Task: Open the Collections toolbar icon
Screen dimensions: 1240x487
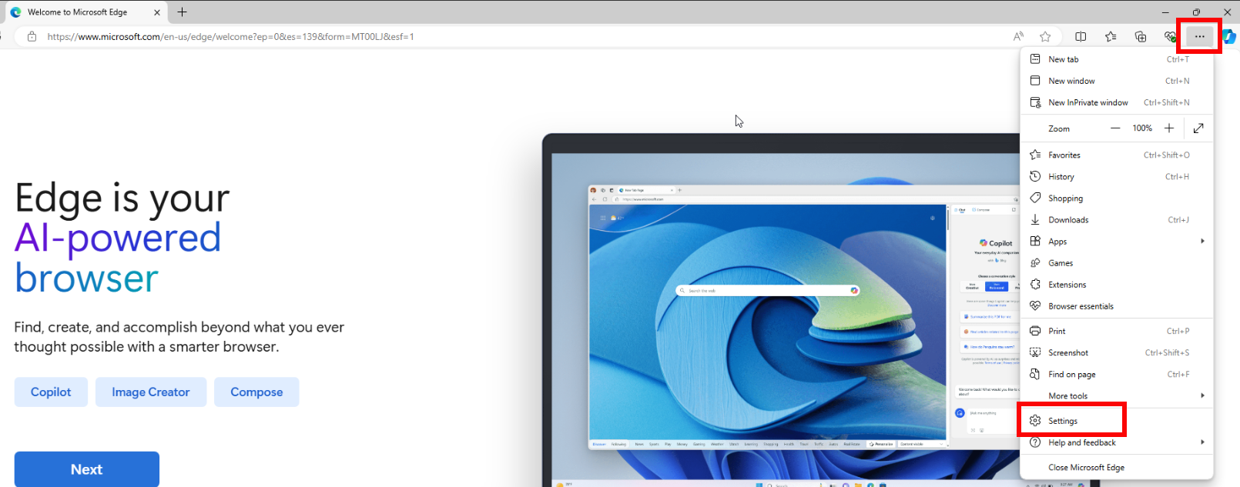Action: [x=1141, y=36]
